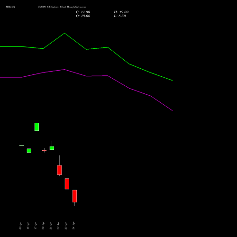Click the peak of the green line

[x=64, y=33]
